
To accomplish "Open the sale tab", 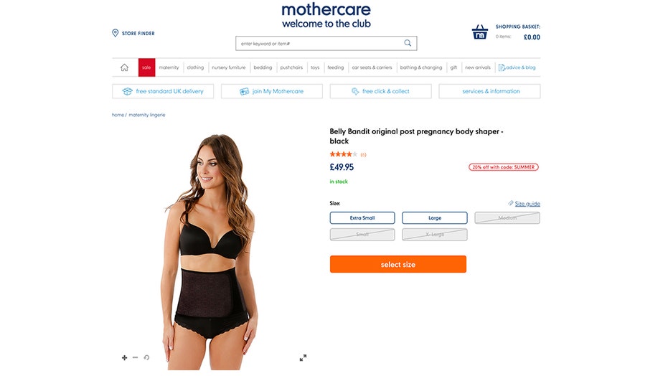I will pos(146,67).
